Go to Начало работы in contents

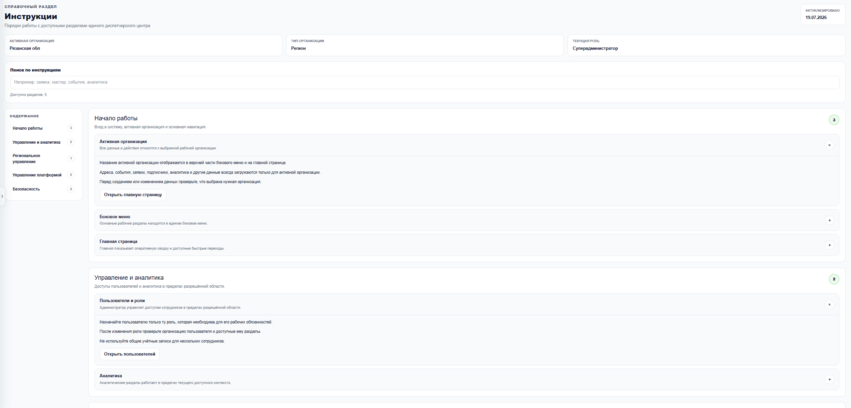43,128
